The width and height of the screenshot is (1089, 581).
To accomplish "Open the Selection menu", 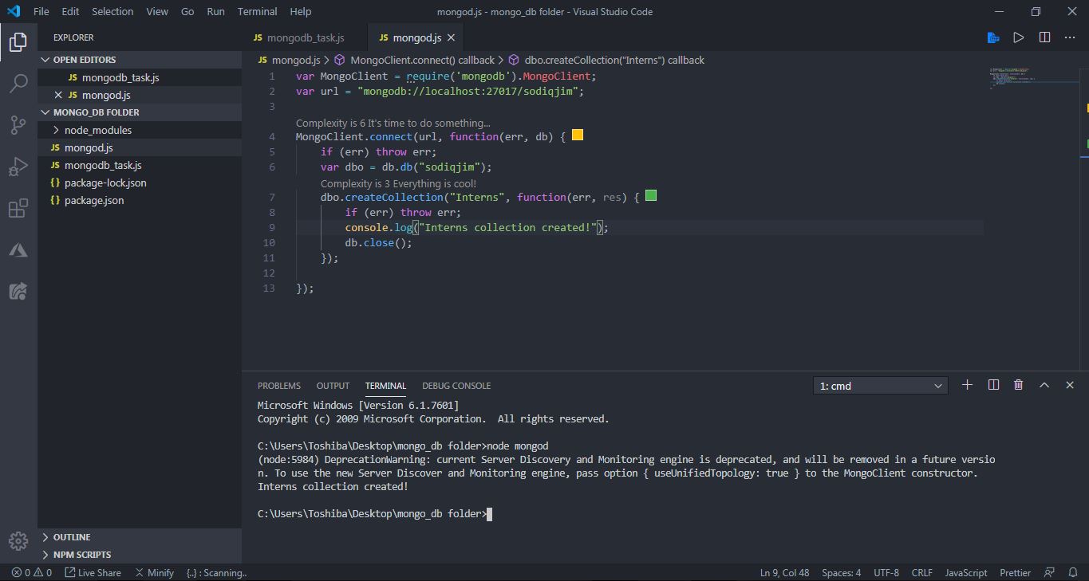I will [x=112, y=11].
